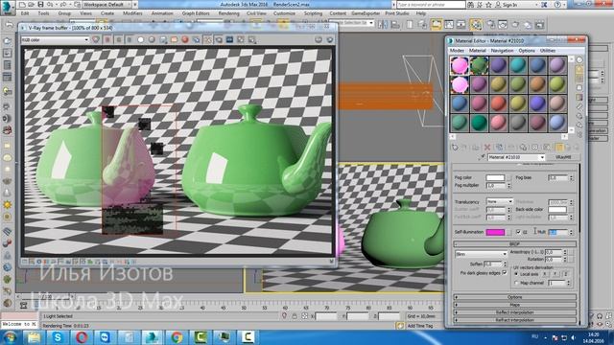Screen dimensions: 614x345
Task: Click the VRayMtl material type button
Action: coord(563,157)
